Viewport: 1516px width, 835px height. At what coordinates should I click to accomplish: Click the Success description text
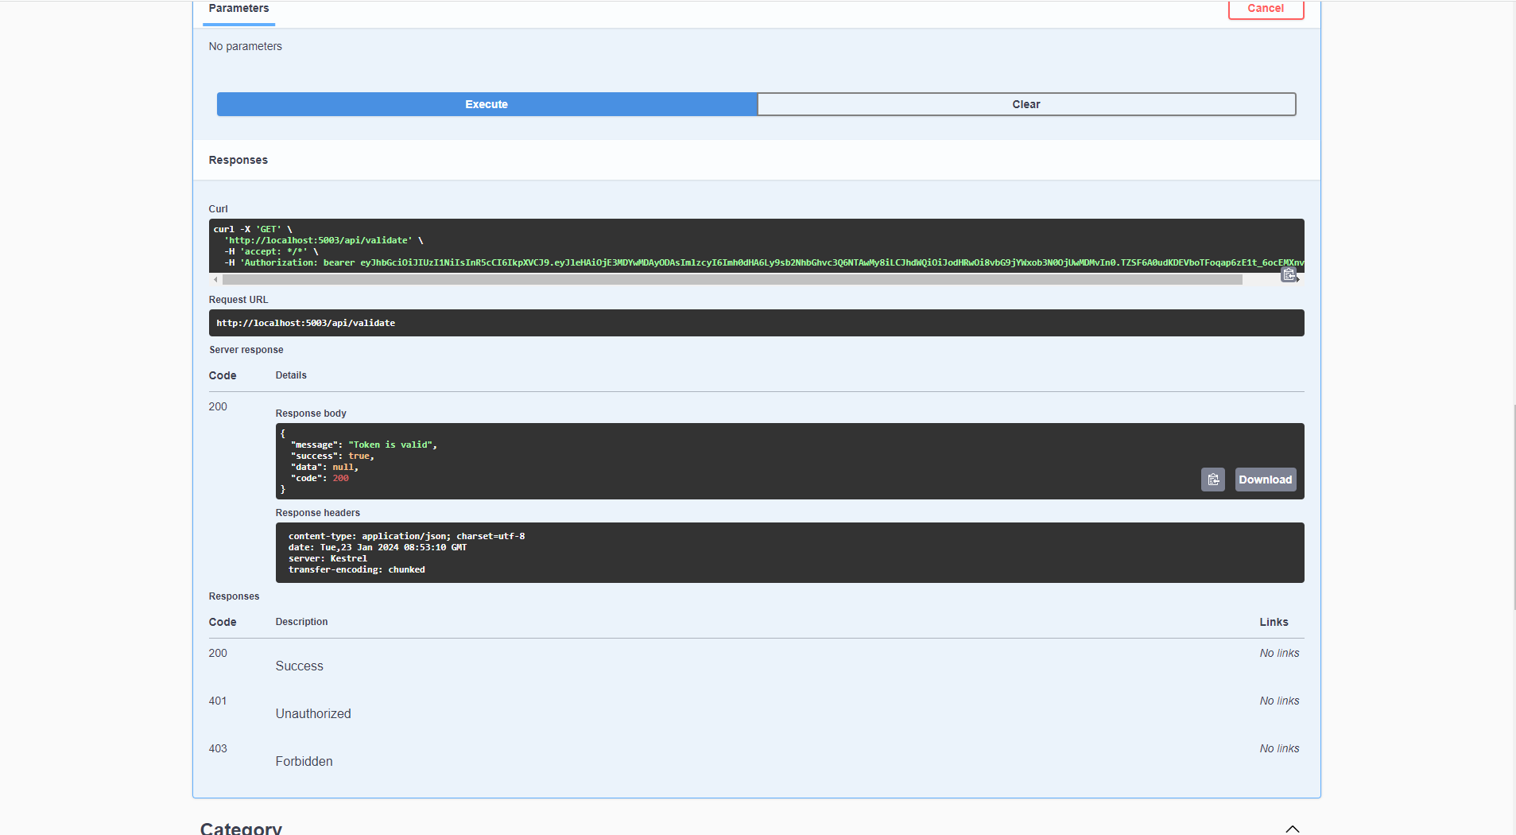[x=299, y=666]
